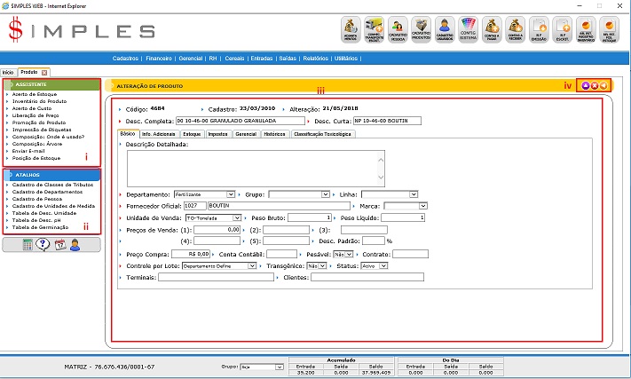The height and width of the screenshot is (379, 631).
Task: Expand the Departamento dropdown
Action: pos(231,193)
